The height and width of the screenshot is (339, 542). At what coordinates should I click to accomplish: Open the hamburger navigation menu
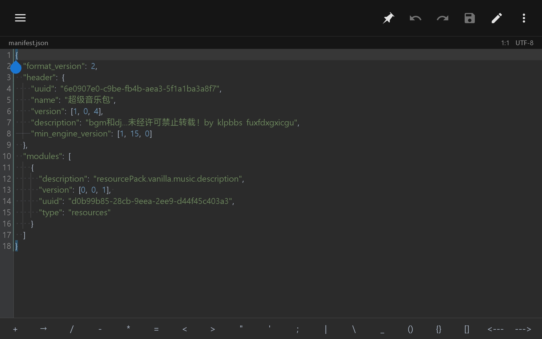[20, 18]
